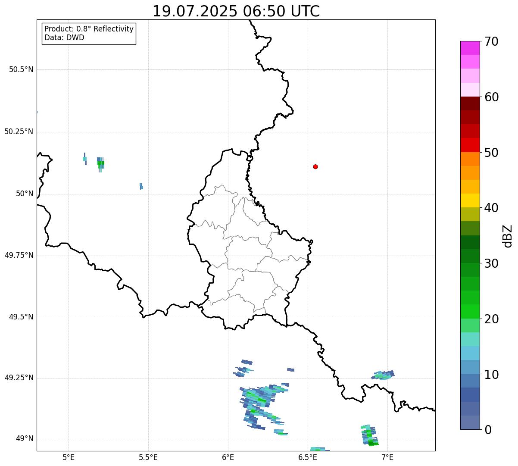Click the 'Product: 0.8° Reflectivity' legend line

pyautogui.click(x=89, y=29)
